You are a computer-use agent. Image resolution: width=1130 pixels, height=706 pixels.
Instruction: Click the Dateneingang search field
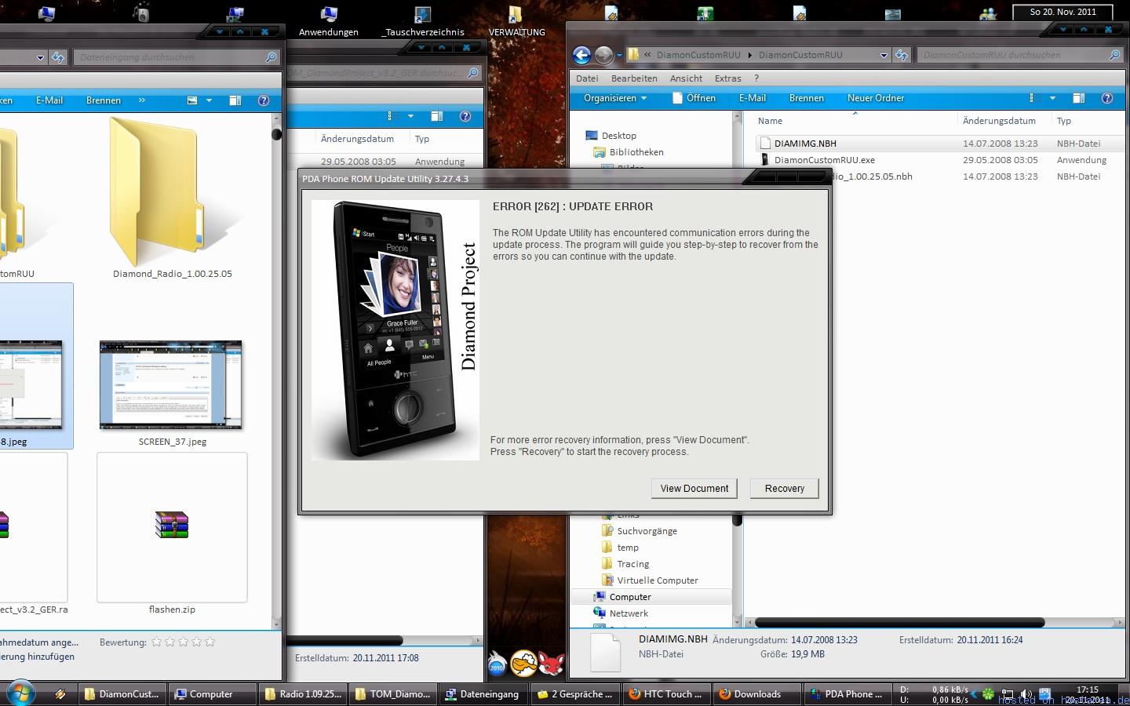(x=177, y=57)
